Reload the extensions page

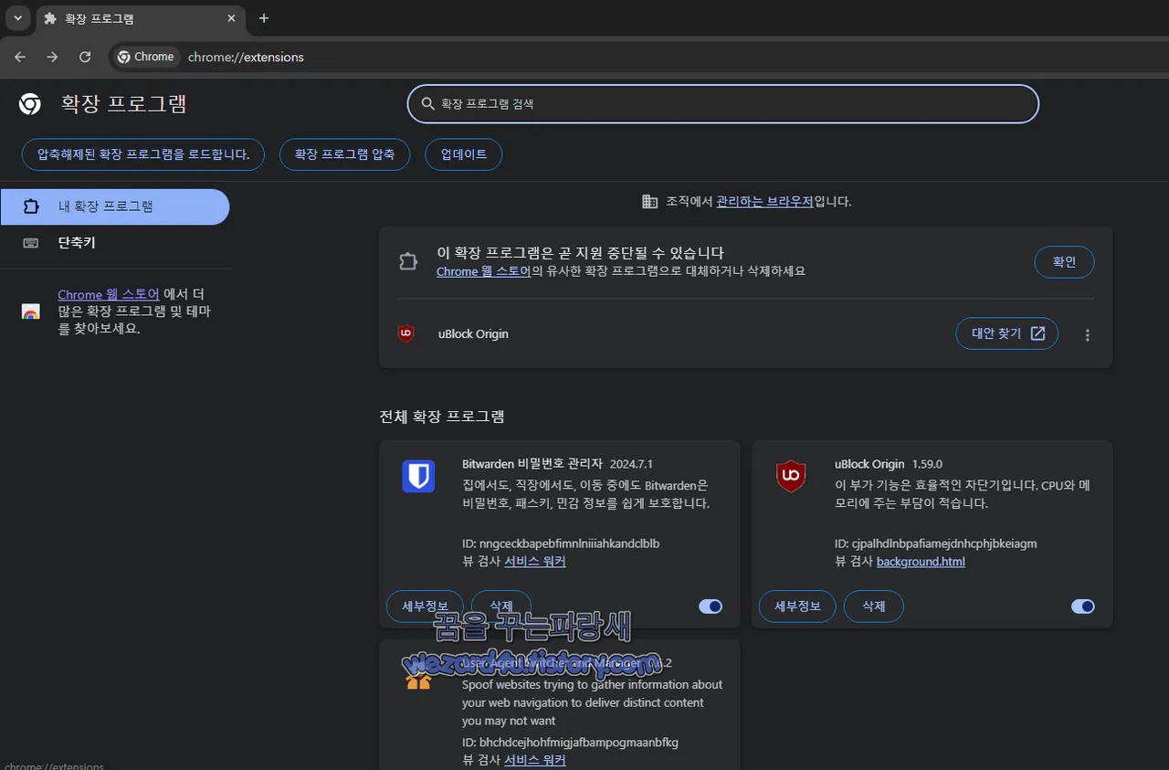click(x=85, y=57)
